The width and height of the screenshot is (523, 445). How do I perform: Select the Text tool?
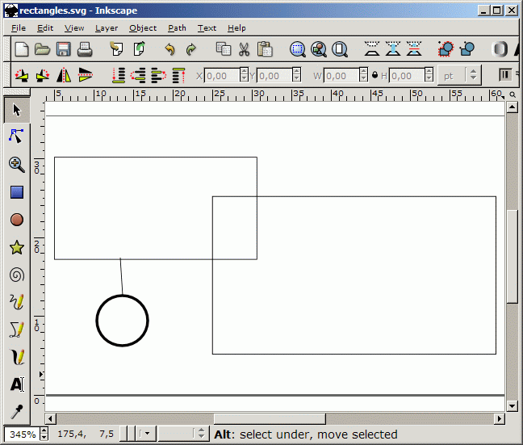point(17,384)
